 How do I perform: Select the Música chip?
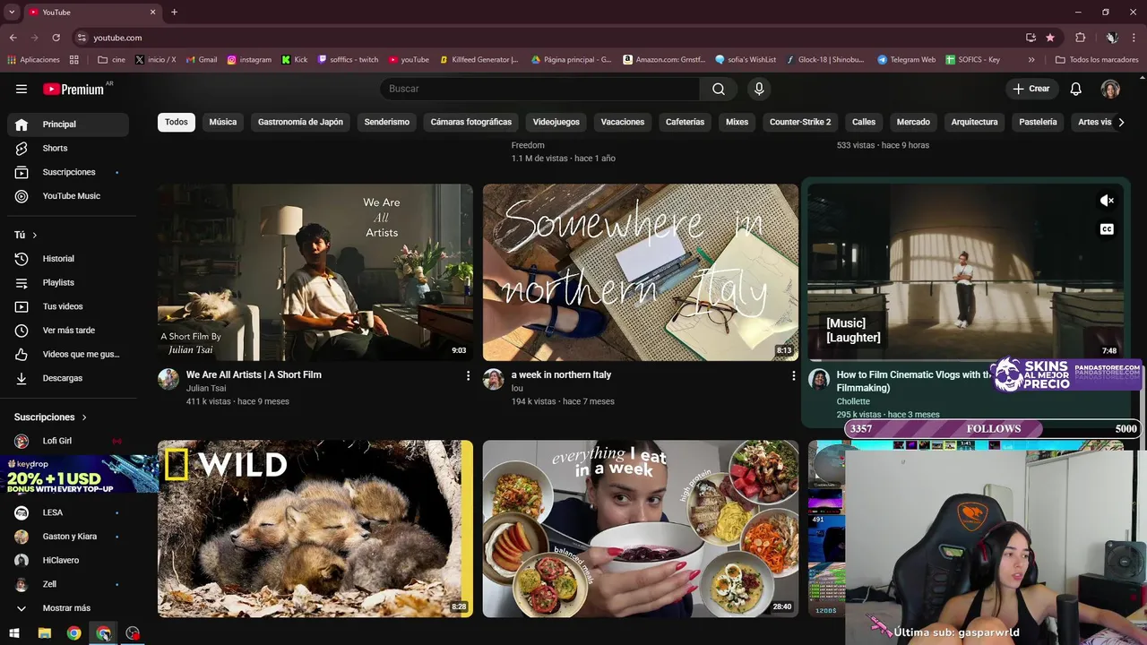223,122
